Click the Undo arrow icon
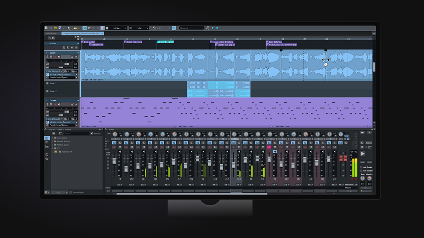Image resolution: width=424 pixels, height=238 pixels. pyautogui.click(x=154, y=28)
